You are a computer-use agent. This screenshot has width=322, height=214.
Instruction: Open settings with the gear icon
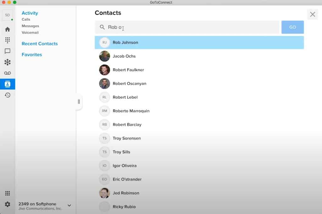point(8,204)
